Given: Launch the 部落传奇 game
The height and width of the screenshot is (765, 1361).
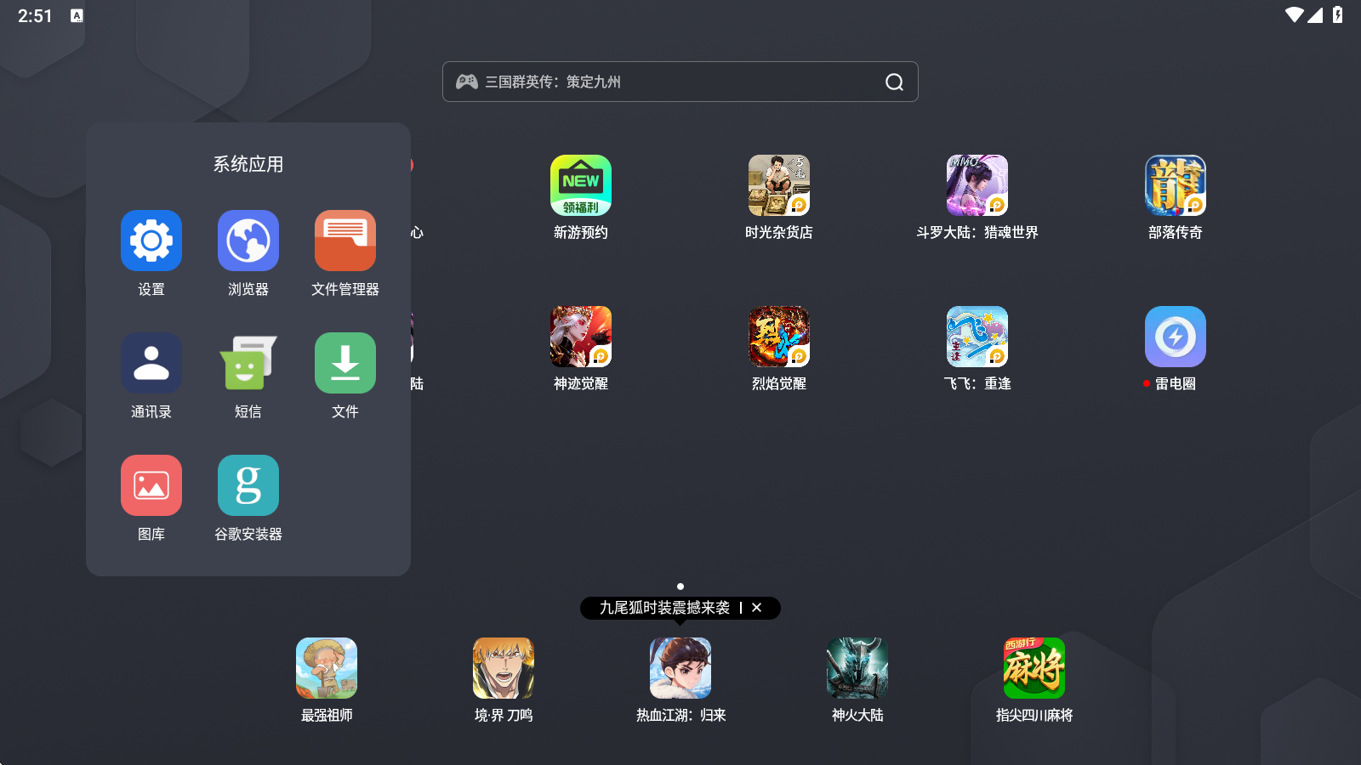Looking at the screenshot, I should click(x=1176, y=185).
